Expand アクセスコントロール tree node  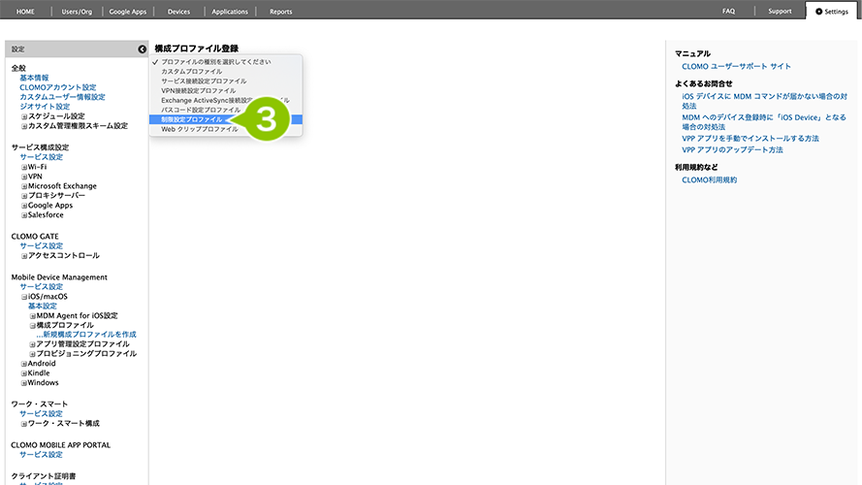[x=24, y=256]
